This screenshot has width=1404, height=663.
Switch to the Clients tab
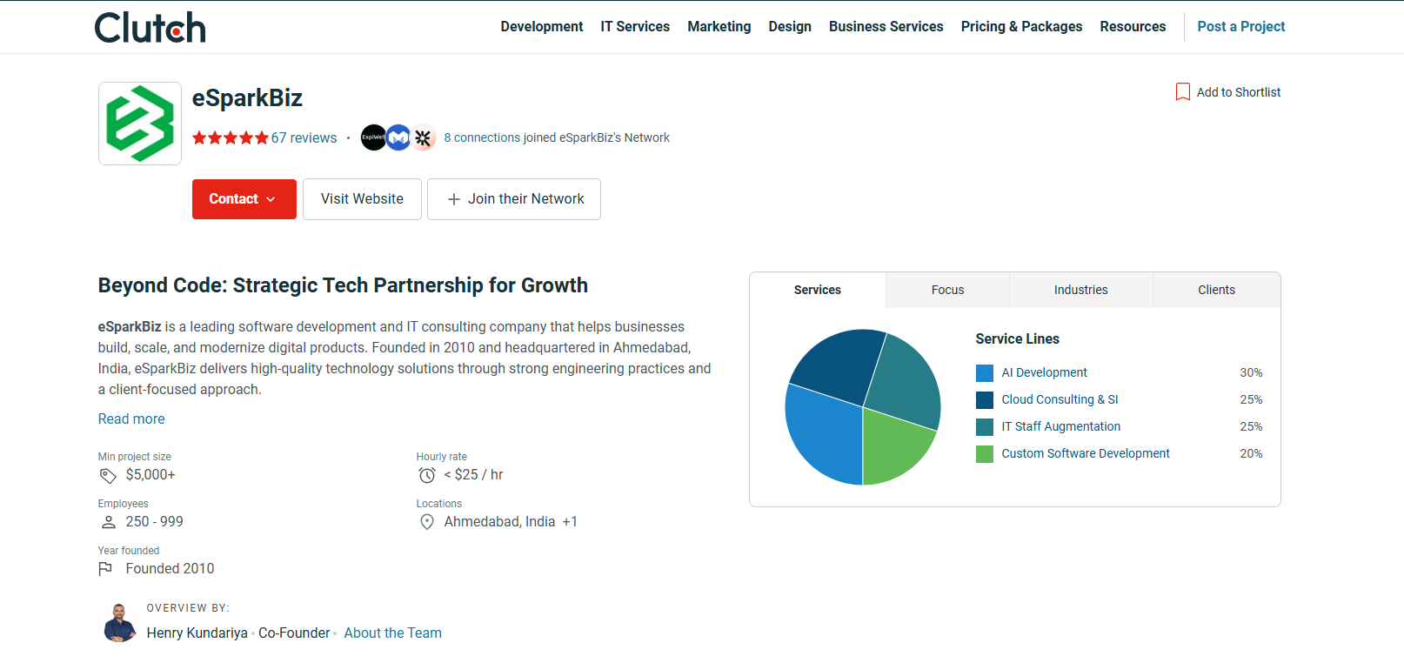[1217, 290]
